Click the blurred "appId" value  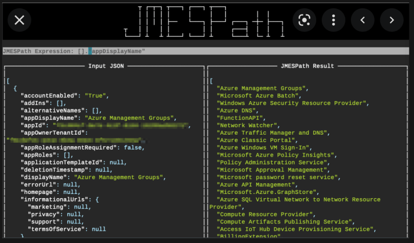122,125
